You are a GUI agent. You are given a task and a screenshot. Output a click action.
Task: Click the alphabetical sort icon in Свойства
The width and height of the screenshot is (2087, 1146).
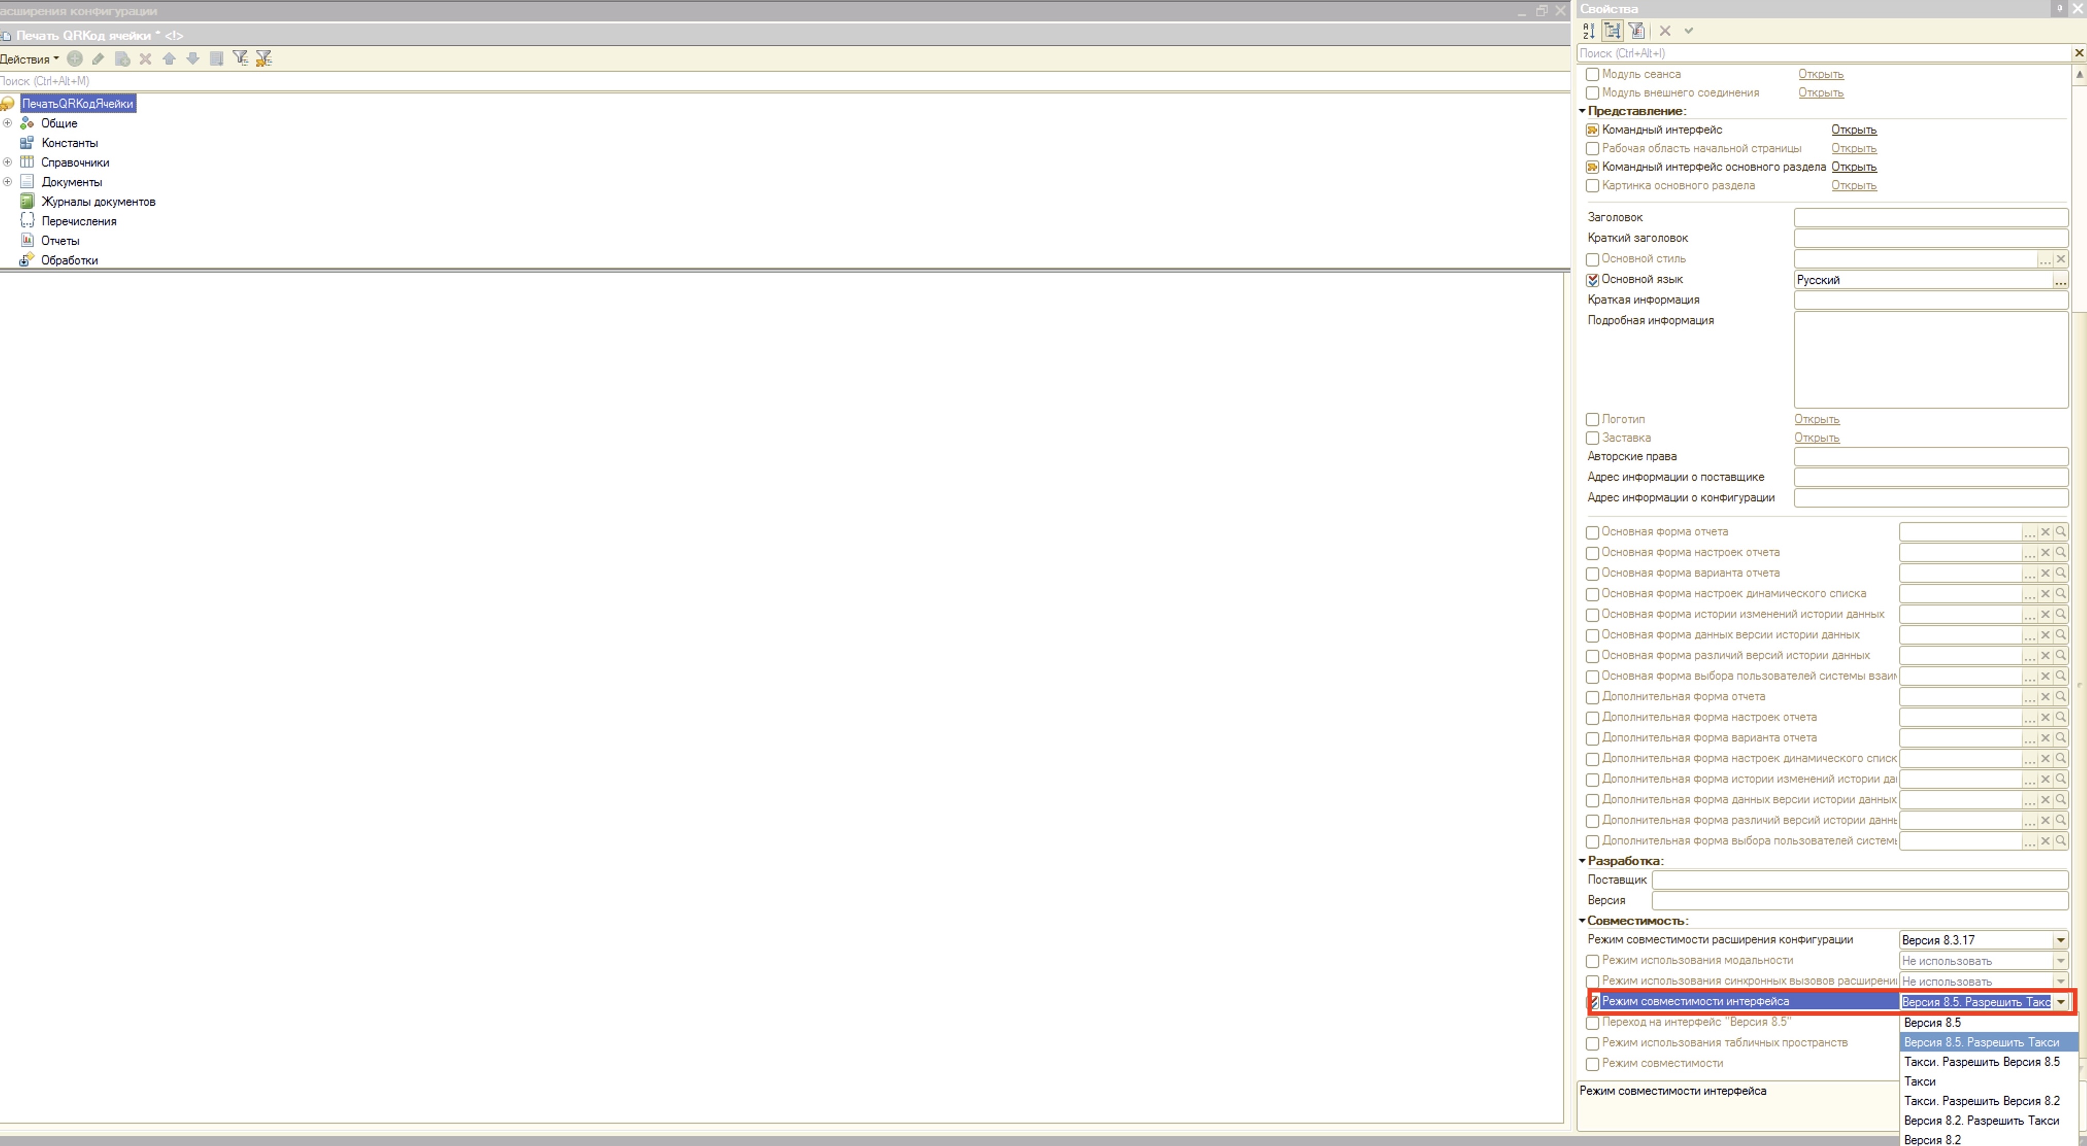(1588, 31)
